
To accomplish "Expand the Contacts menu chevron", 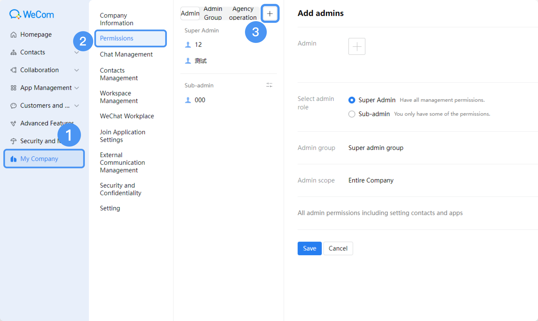I will [x=77, y=52].
